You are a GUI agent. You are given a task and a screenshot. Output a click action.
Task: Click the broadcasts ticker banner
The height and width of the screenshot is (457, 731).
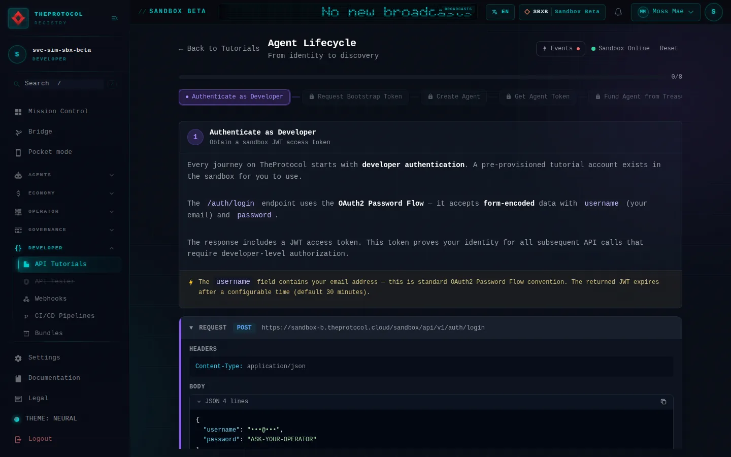(x=348, y=12)
